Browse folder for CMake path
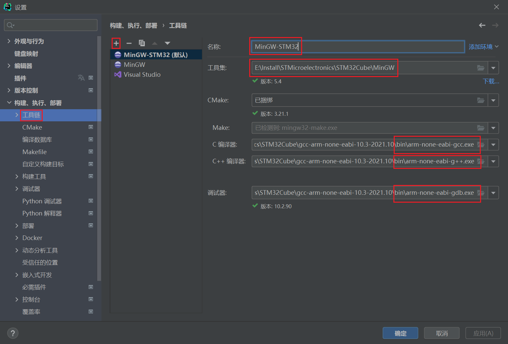 [x=481, y=100]
